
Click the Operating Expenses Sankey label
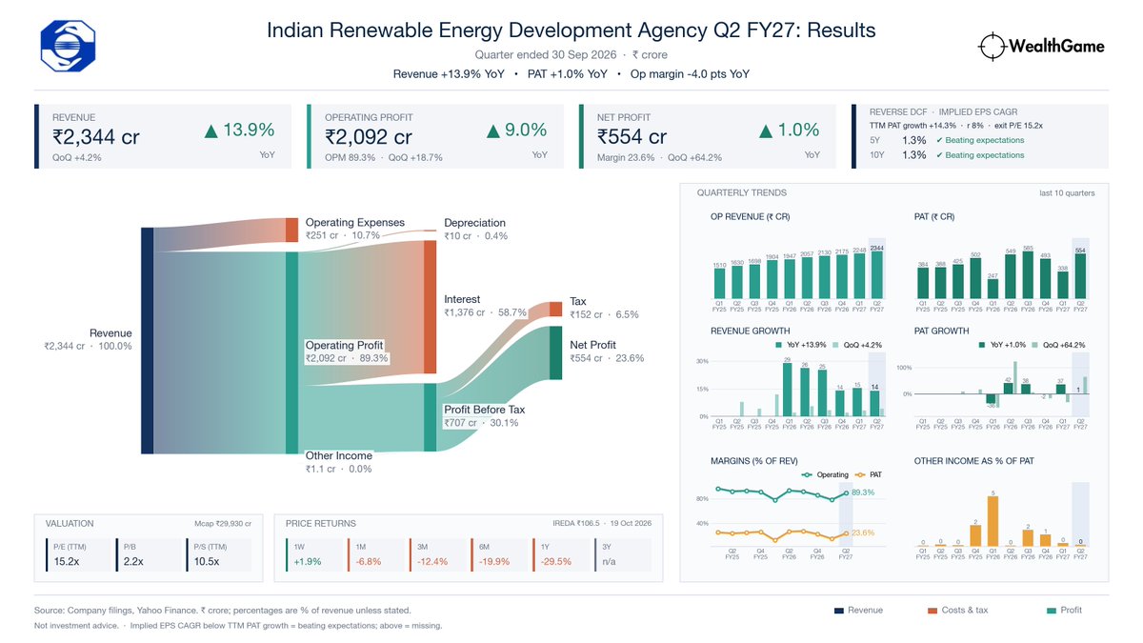click(354, 222)
